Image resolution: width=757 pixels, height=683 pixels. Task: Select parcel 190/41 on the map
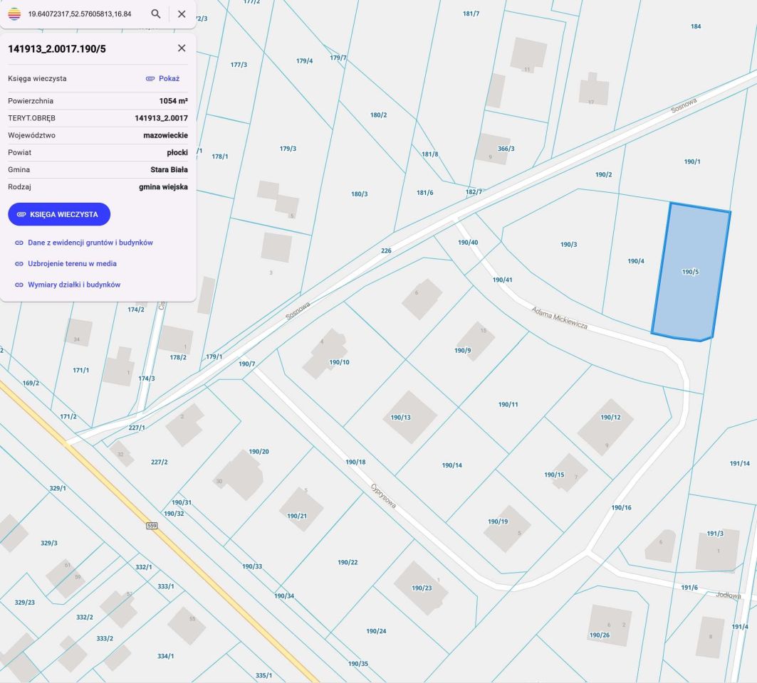[502, 280]
